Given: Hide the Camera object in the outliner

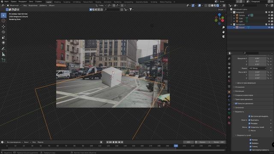Looking at the screenshot, I should (x=269, y=15).
